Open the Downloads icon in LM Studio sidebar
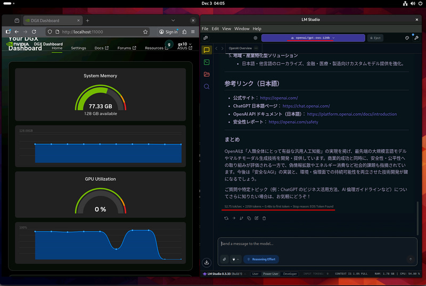This screenshot has width=426, height=286. pyautogui.click(x=207, y=262)
